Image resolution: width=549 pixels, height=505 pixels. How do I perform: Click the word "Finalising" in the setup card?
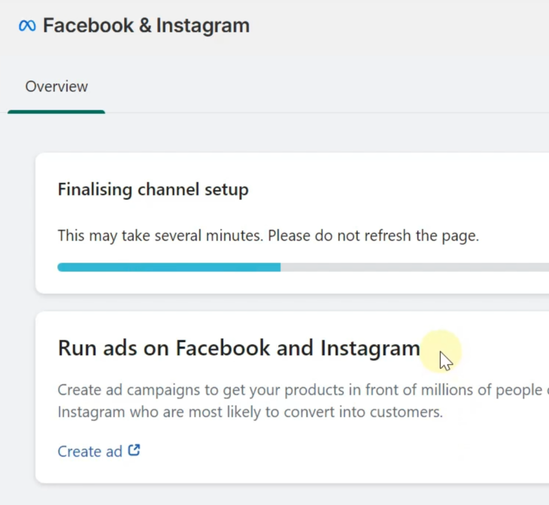pos(95,189)
